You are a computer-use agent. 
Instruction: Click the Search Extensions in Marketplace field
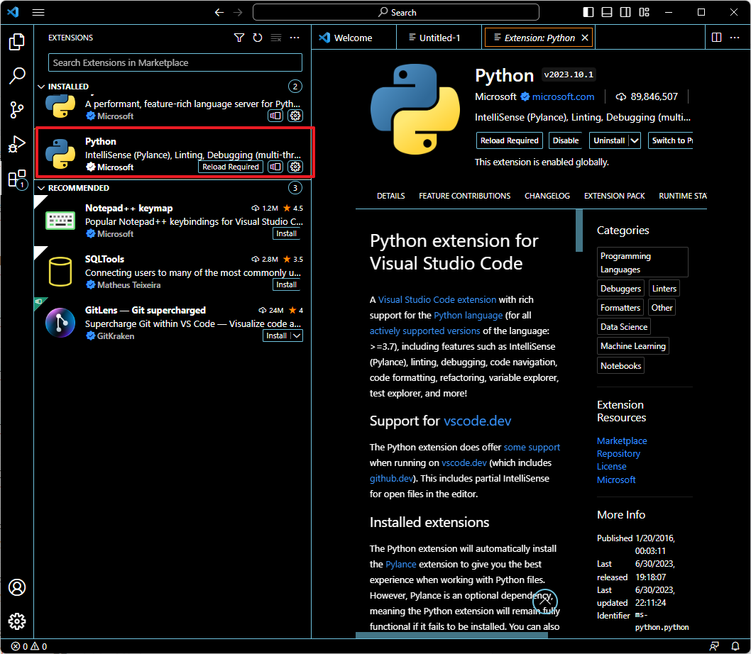tap(175, 62)
